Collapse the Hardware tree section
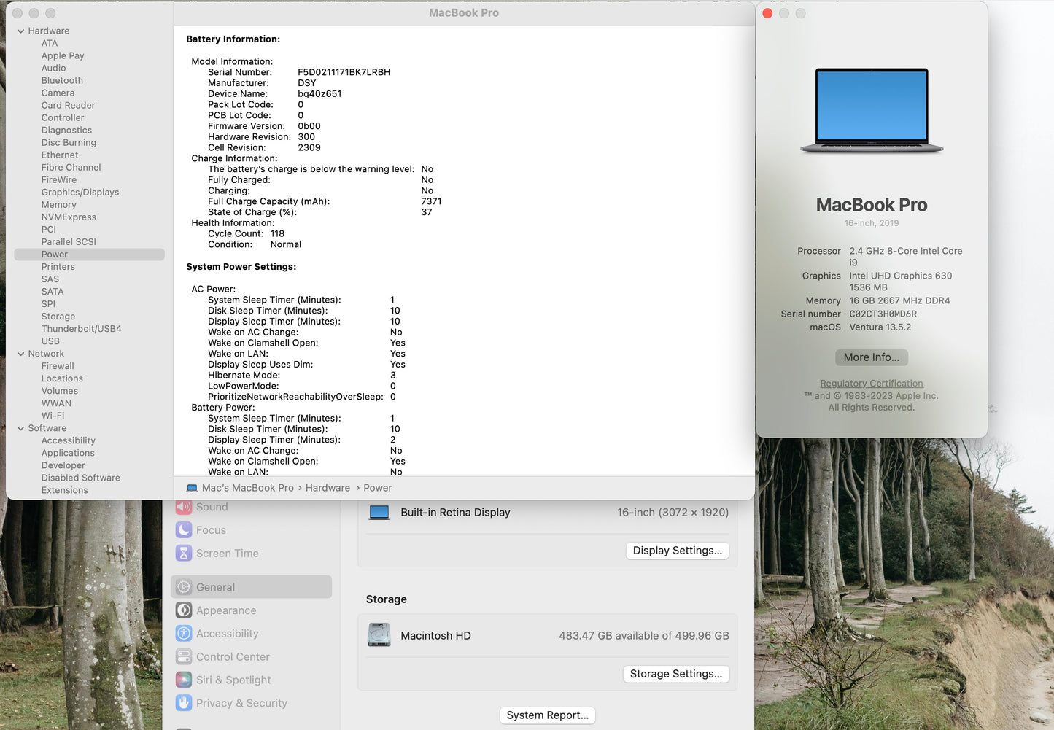Screen dimensions: 1054x730 pyautogui.click(x=20, y=31)
